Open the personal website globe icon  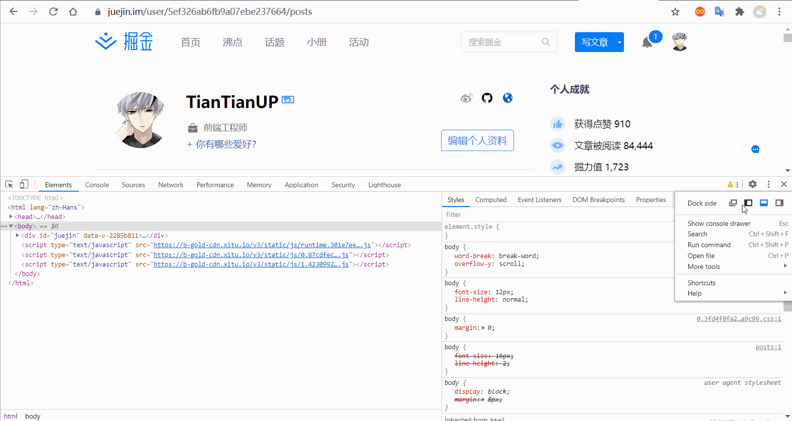pyautogui.click(x=508, y=98)
